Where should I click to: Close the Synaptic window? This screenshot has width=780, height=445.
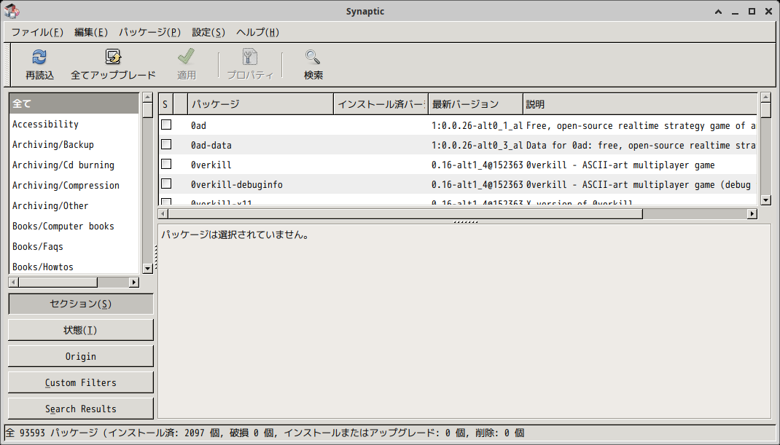(x=768, y=12)
